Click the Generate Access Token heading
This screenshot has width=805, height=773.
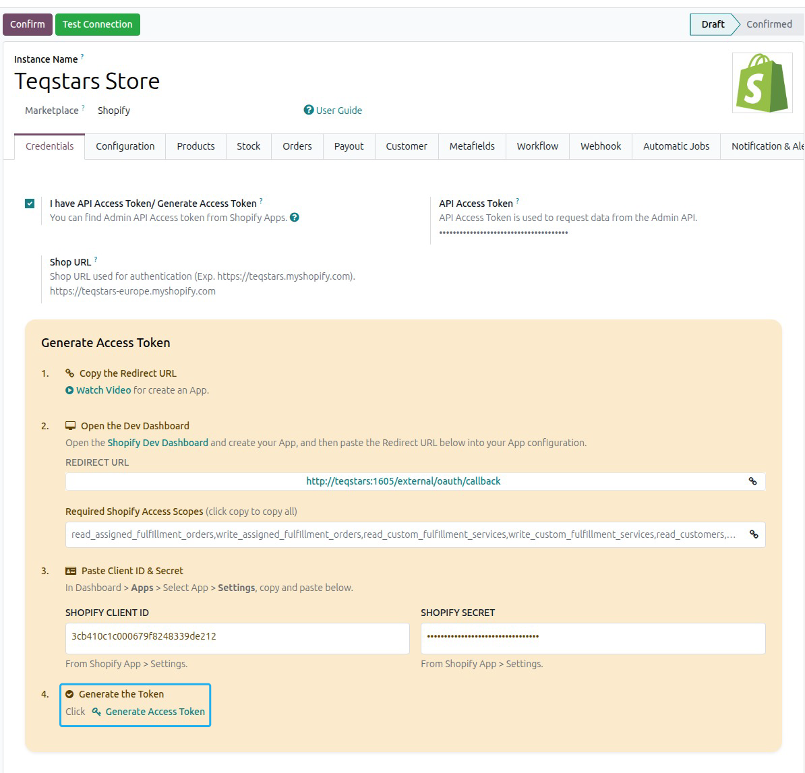(x=106, y=343)
